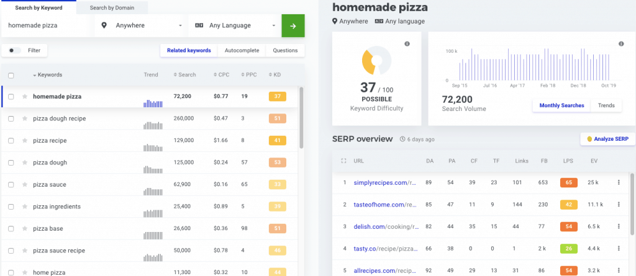Star the pizza base keyword
The height and width of the screenshot is (276, 636).
(x=25, y=229)
